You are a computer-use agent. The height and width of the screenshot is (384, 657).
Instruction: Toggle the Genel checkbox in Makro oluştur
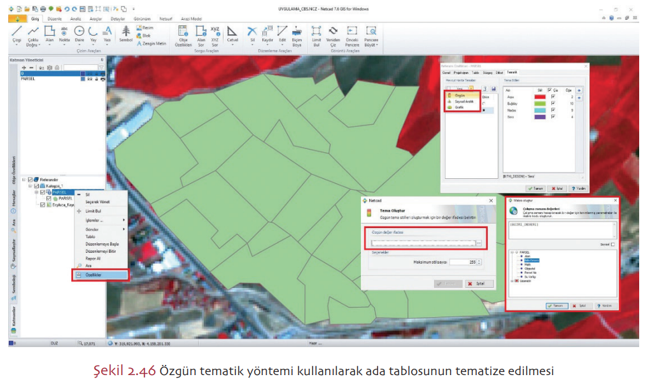pyautogui.click(x=612, y=244)
